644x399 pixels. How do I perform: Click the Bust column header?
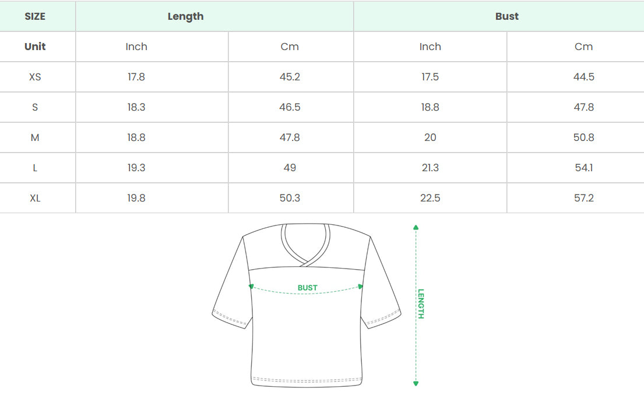coord(506,16)
